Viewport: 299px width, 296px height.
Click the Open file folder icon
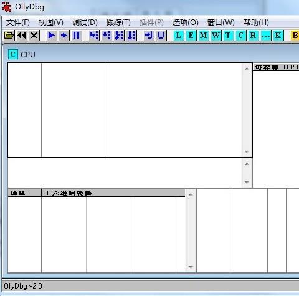click(x=9, y=36)
